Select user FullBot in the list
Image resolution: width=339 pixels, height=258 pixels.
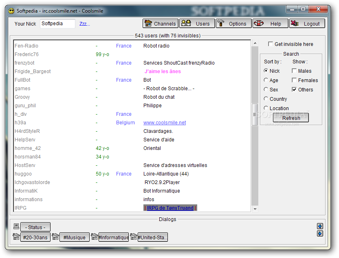click(22, 80)
